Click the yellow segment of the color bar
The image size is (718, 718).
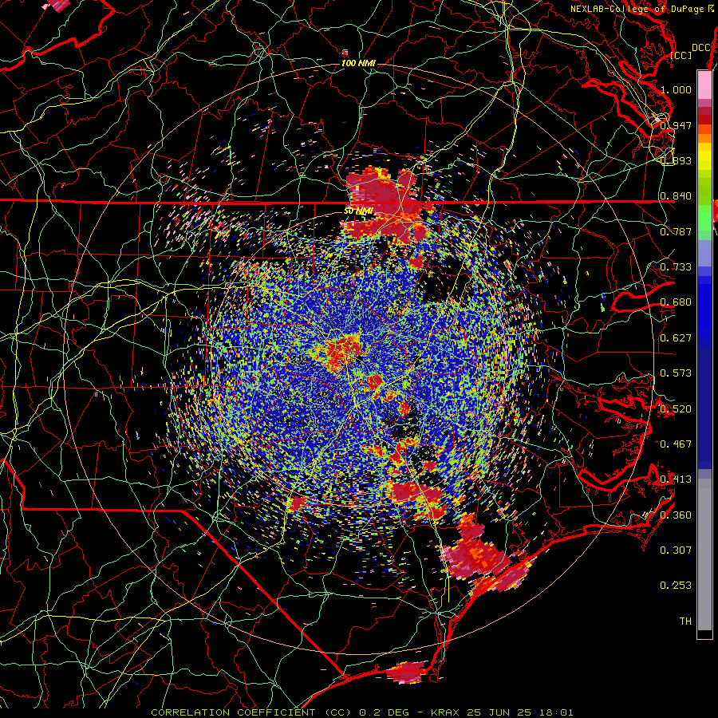704,157
